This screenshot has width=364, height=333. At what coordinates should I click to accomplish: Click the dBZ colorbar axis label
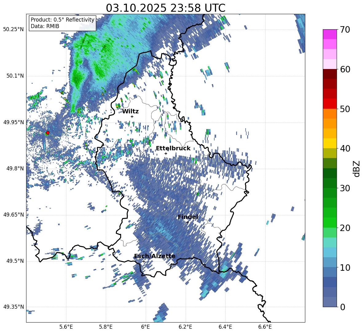tap(357, 169)
